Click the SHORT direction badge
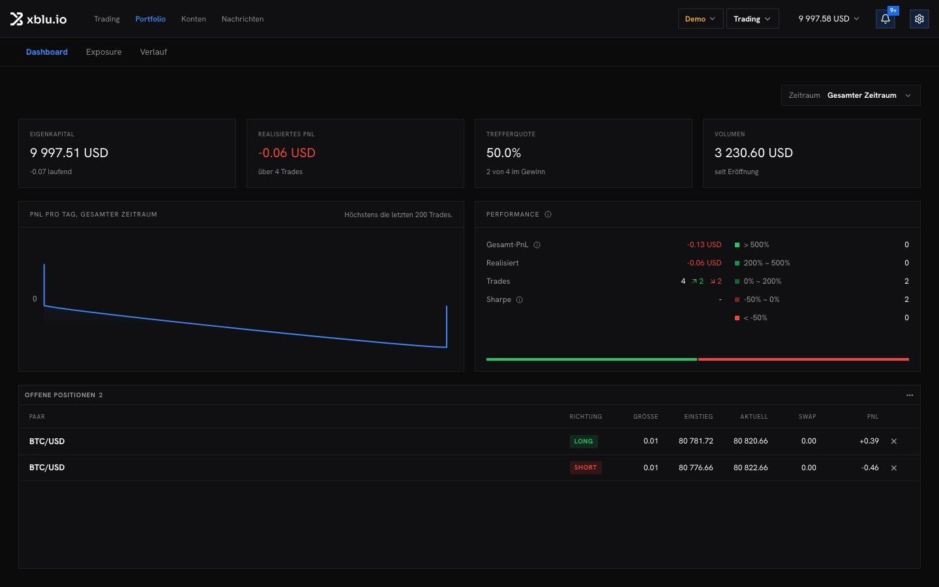The image size is (939, 587). [586, 468]
